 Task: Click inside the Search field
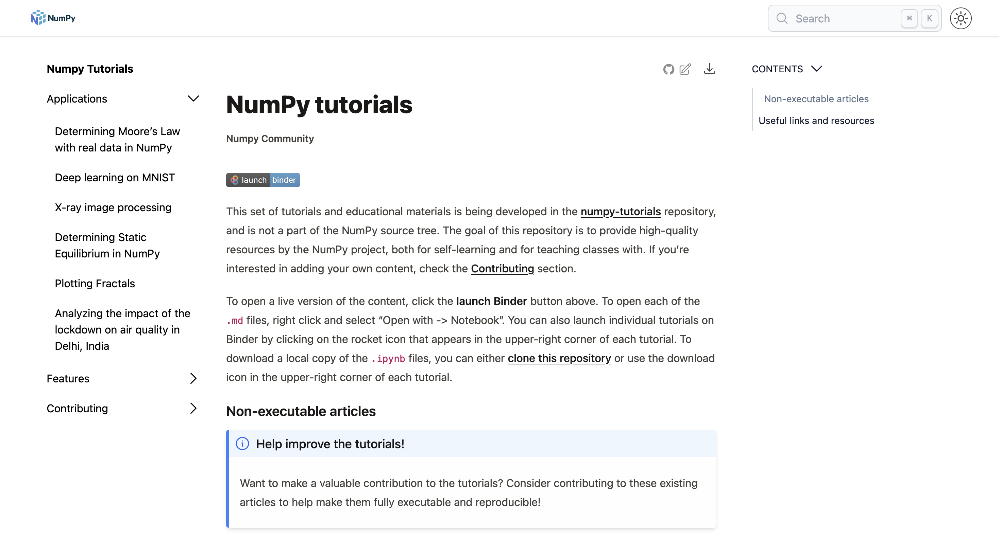(x=834, y=18)
